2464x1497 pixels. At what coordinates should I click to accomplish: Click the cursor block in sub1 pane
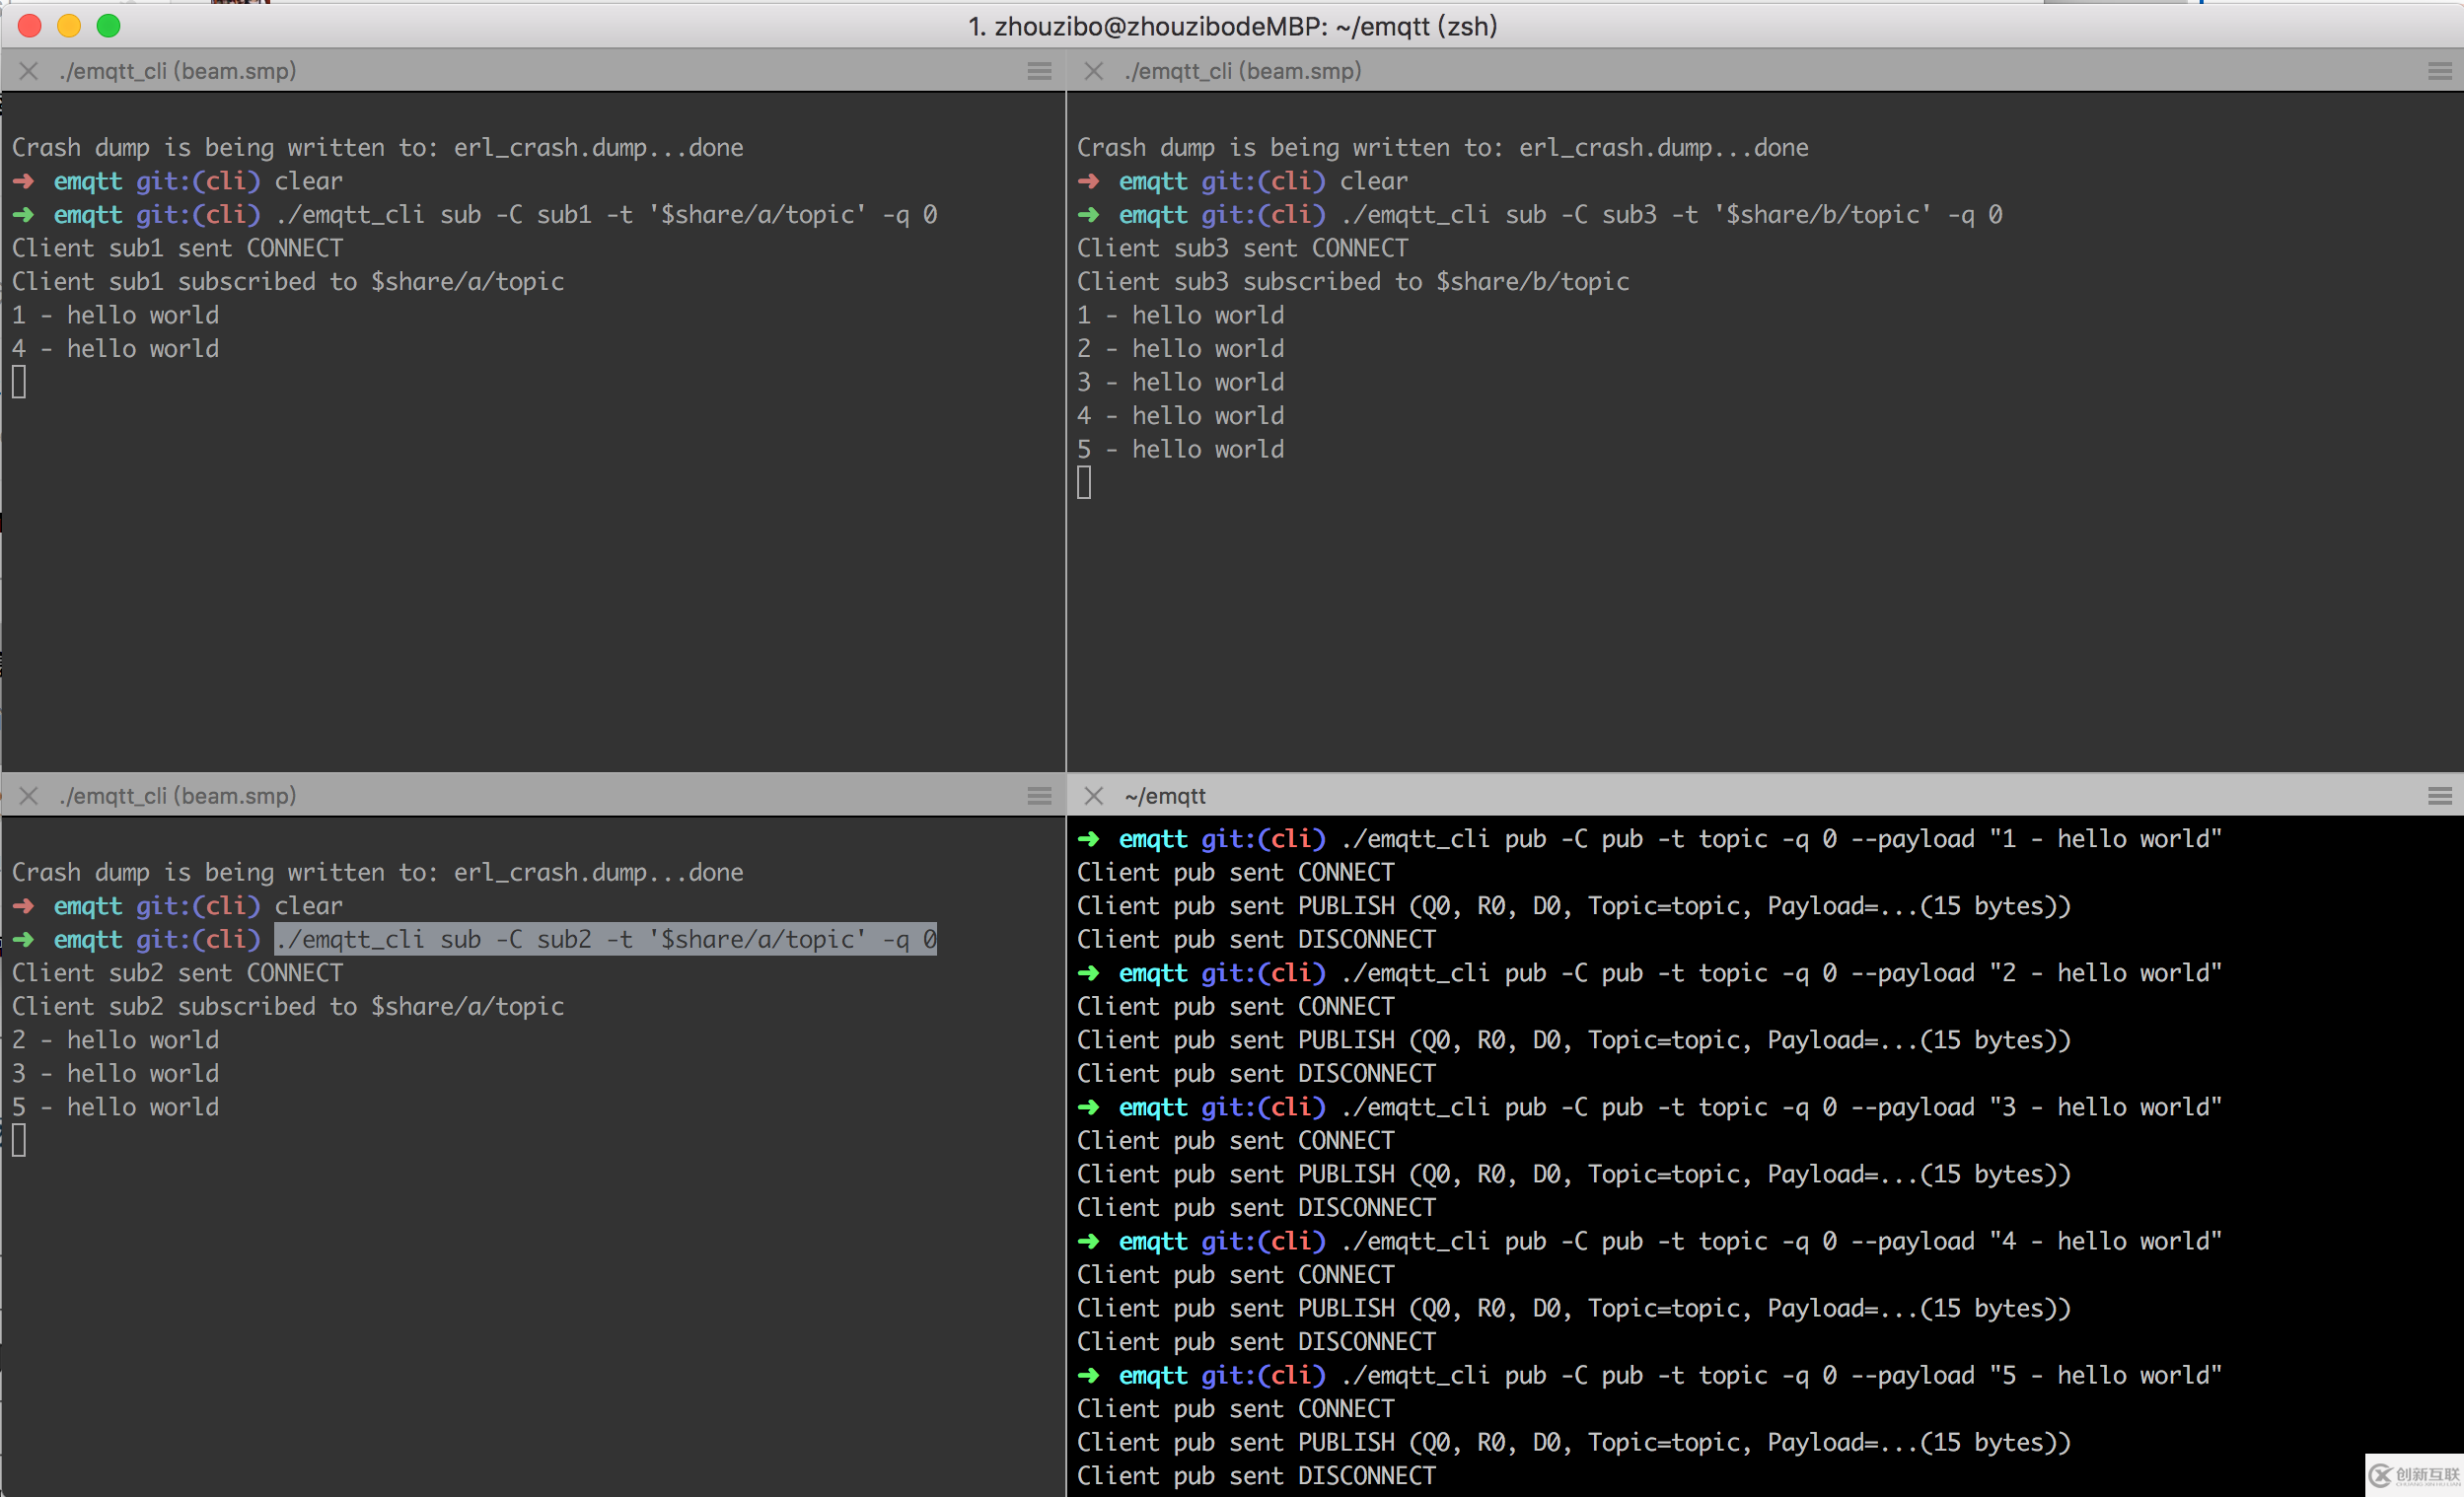click(x=19, y=382)
